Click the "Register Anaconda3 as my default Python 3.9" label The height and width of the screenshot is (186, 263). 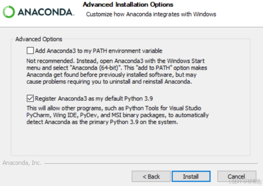(94, 99)
